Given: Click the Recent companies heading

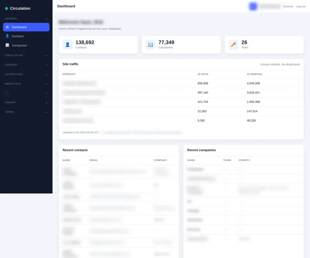Looking at the screenshot, I should (201, 150).
